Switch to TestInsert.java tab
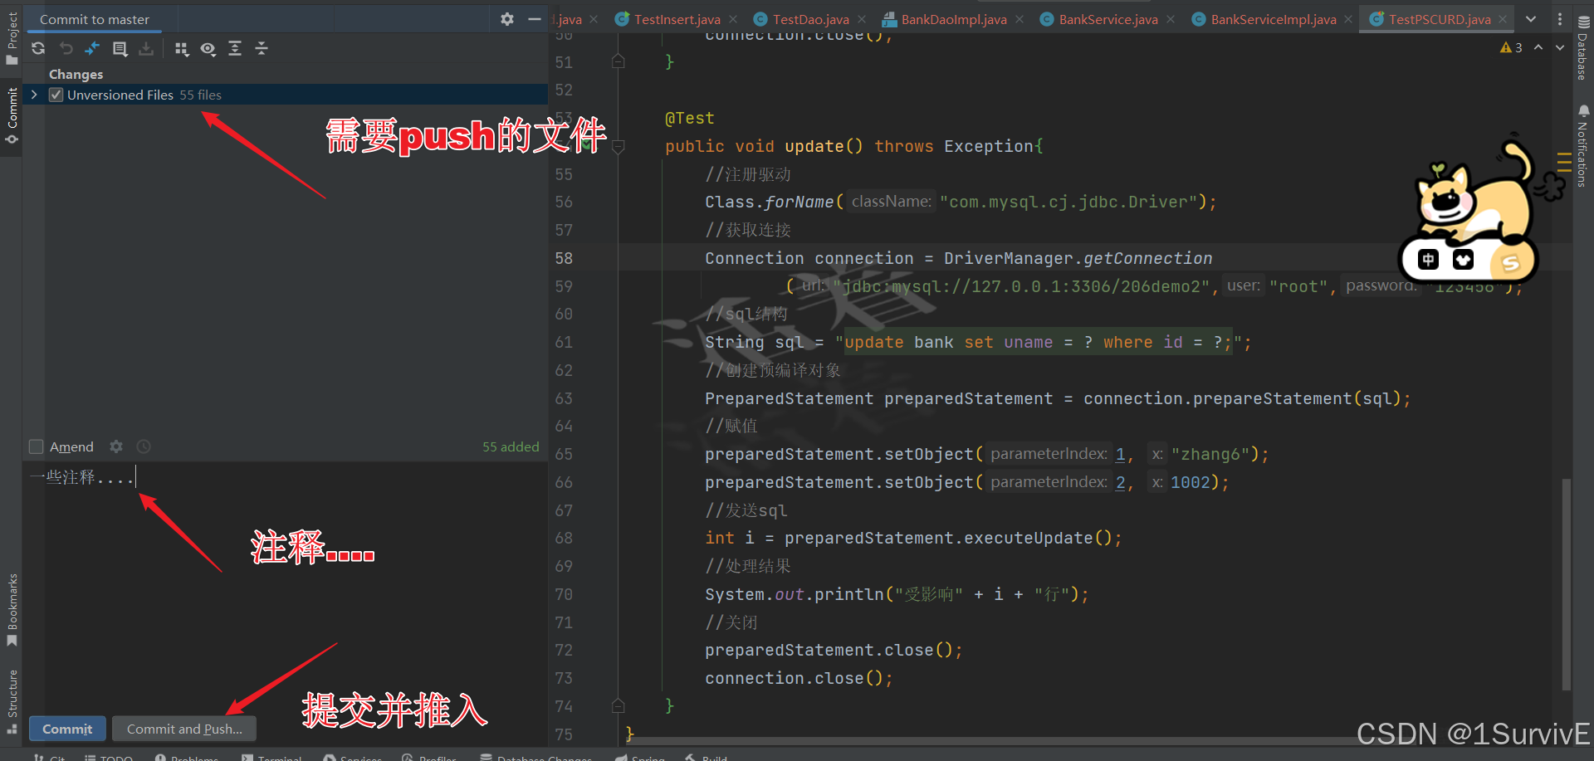This screenshot has width=1594, height=761. point(676,19)
